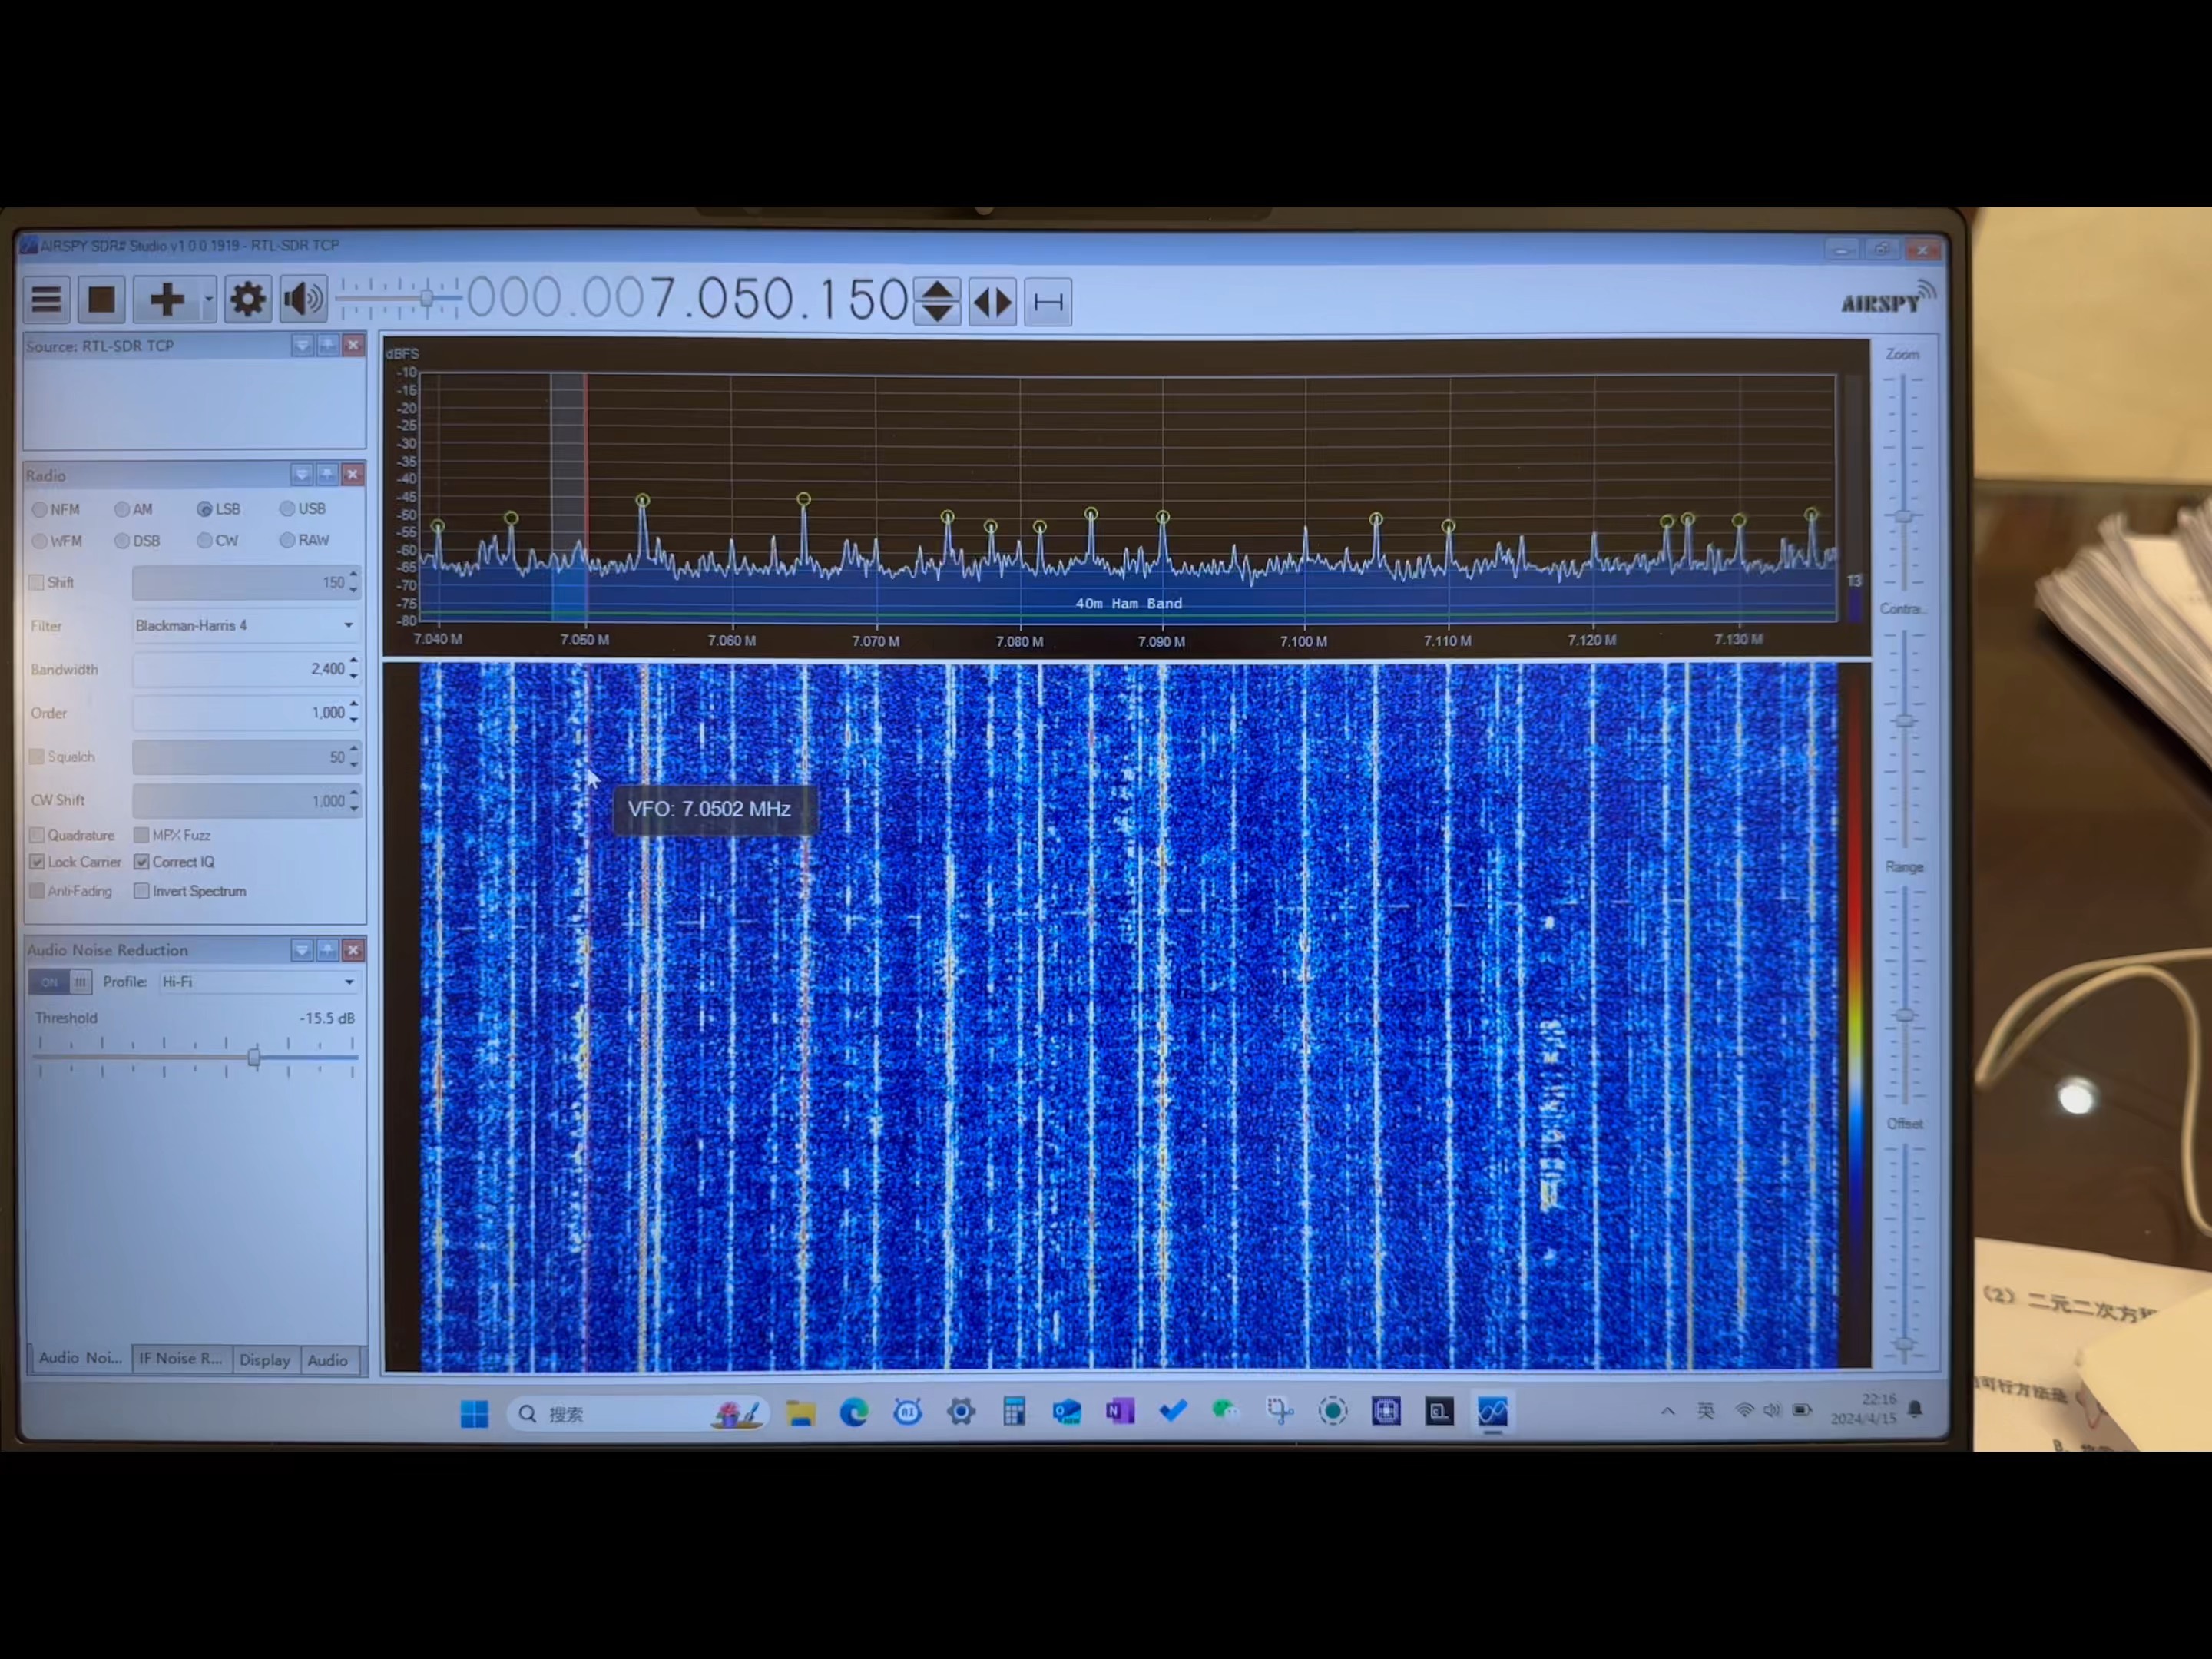The width and height of the screenshot is (2212, 1659).
Task: Enable the Squelch checkbox
Action: (x=37, y=757)
